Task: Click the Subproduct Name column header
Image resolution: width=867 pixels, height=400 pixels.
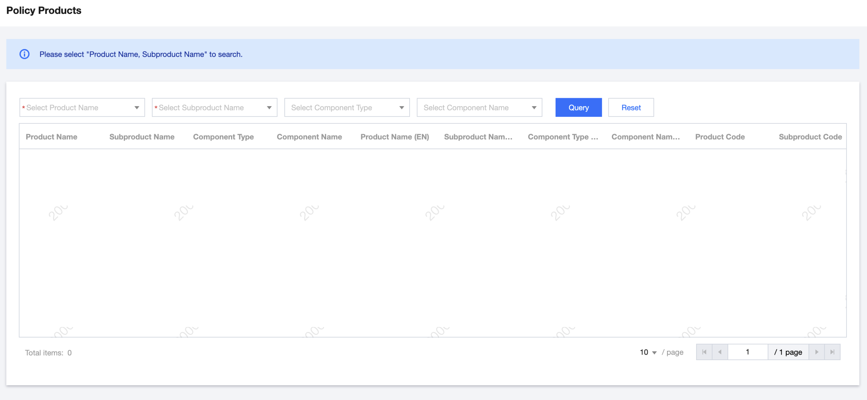Action: pyautogui.click(x=142, y=137)
